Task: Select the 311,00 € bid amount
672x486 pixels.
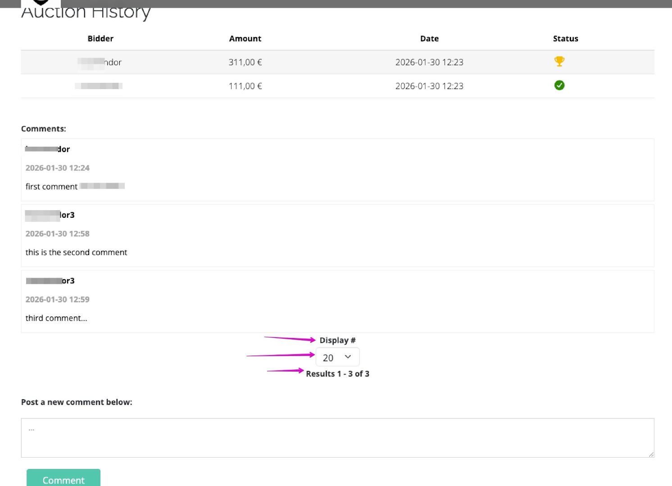Action: (x=245, y=62)
